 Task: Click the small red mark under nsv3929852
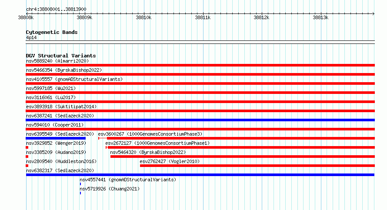coord(27,147)
